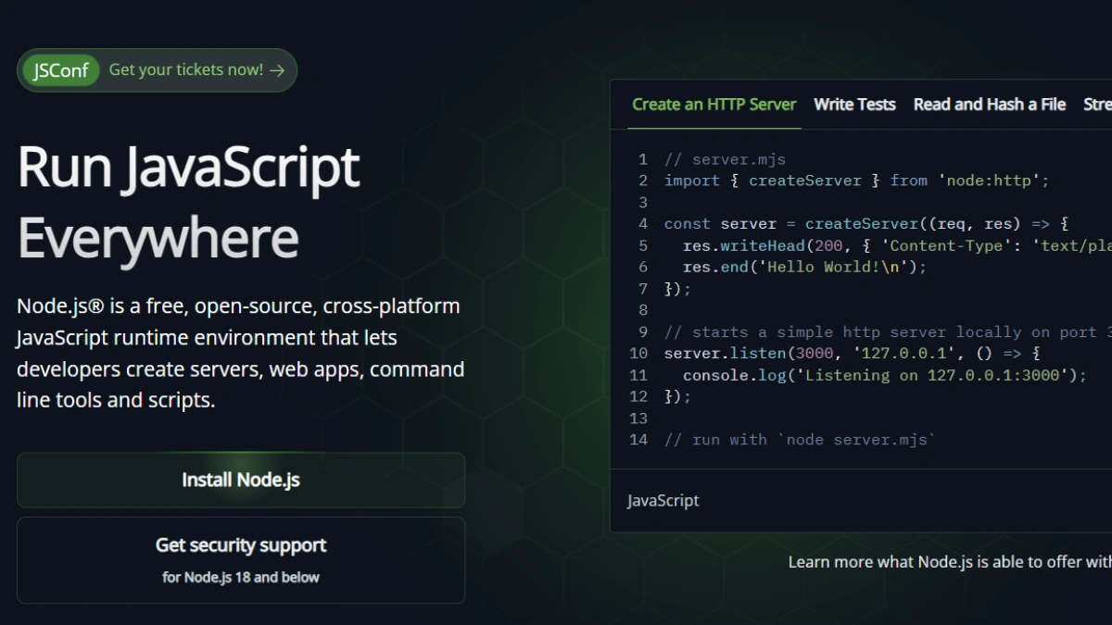Open the Get your tickets now link
The height and width of the screenshot is (625, 1112).
(x=186, y=70)
